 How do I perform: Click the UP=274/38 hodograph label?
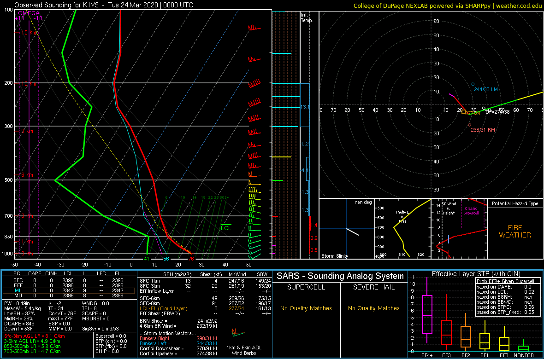pyautogui.click(x=497, y=112)
